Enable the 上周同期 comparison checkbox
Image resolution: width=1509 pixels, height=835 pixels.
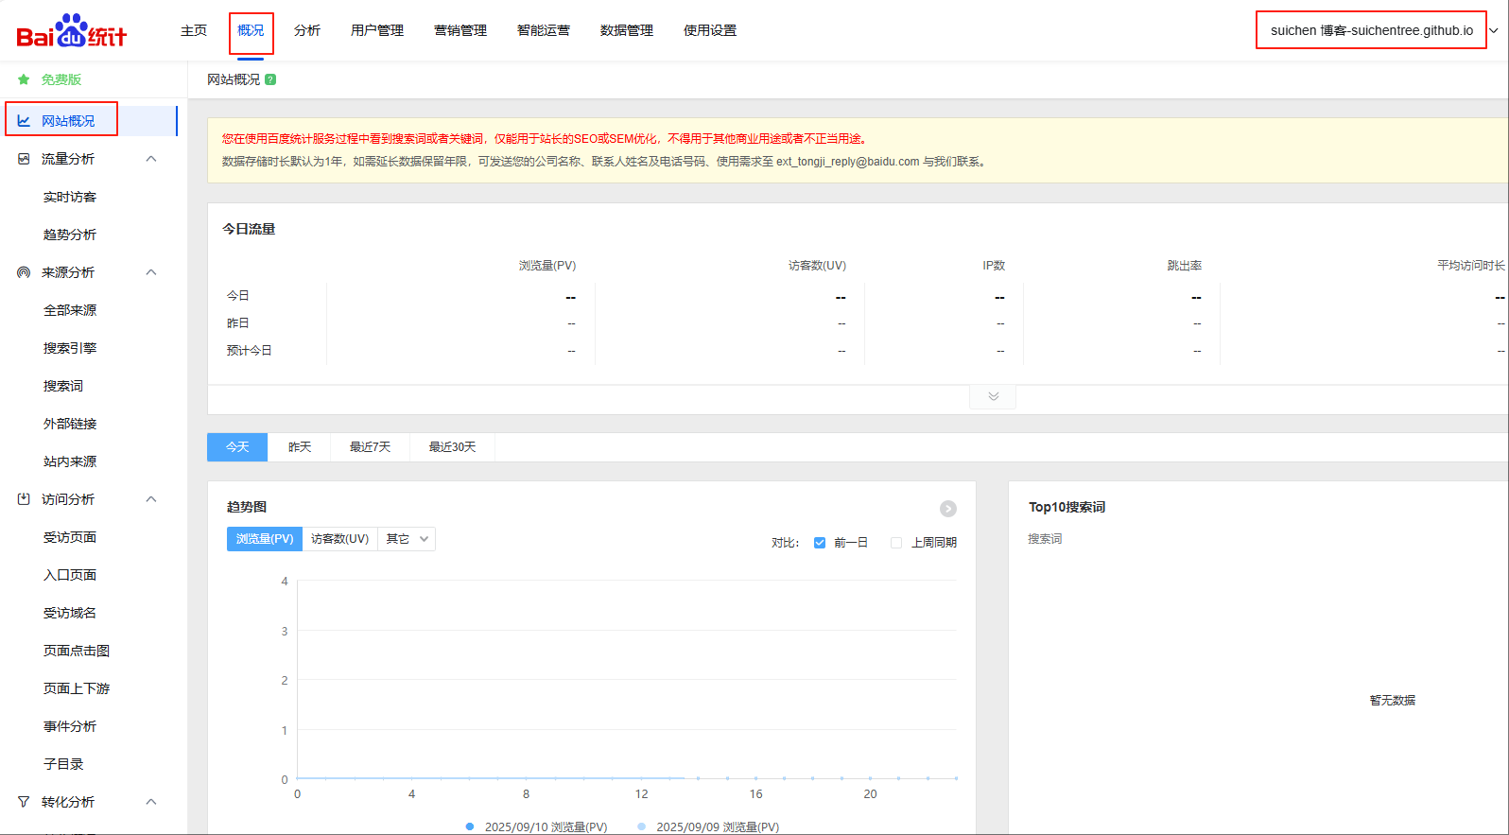coord(896,543)
